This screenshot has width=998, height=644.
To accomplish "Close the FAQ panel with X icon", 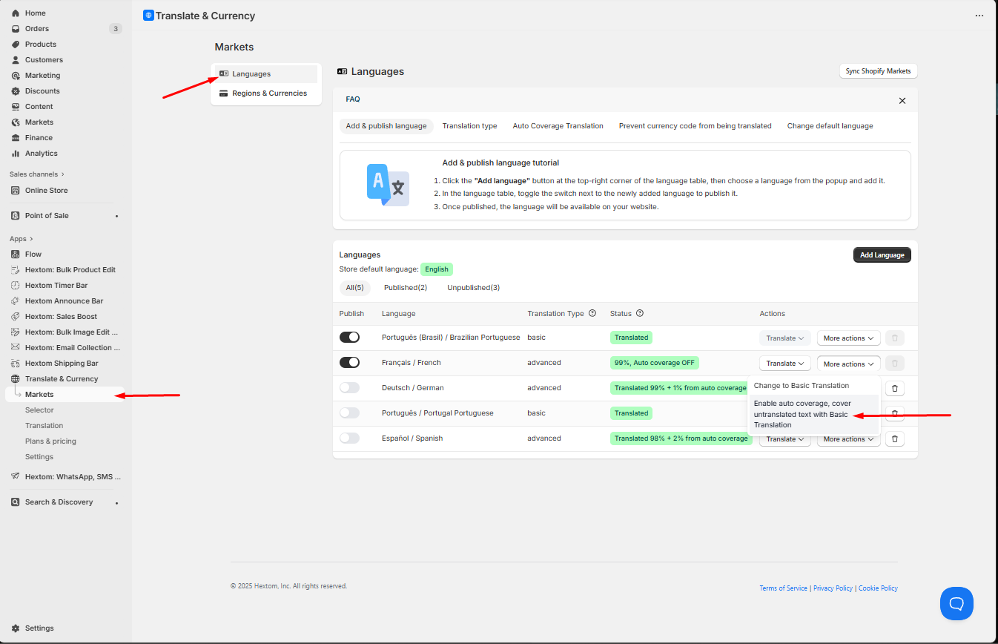I will [x=902, y=101].
